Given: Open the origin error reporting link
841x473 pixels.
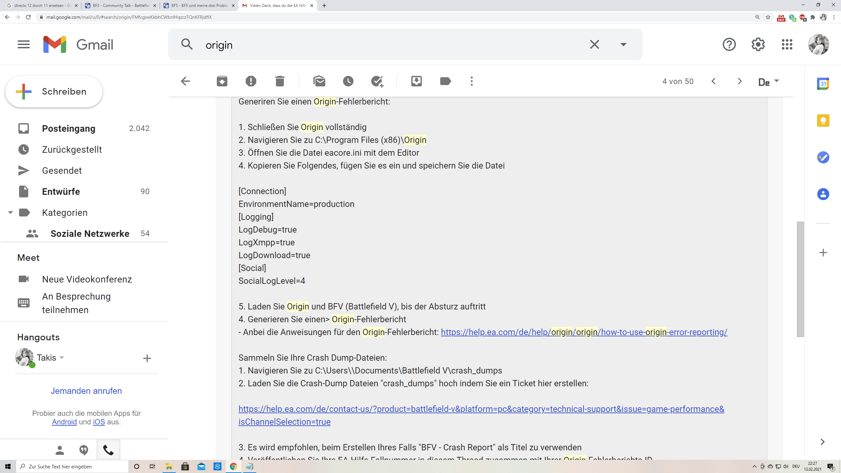Looking at the screenshot, I should click(x=584, y=332).
